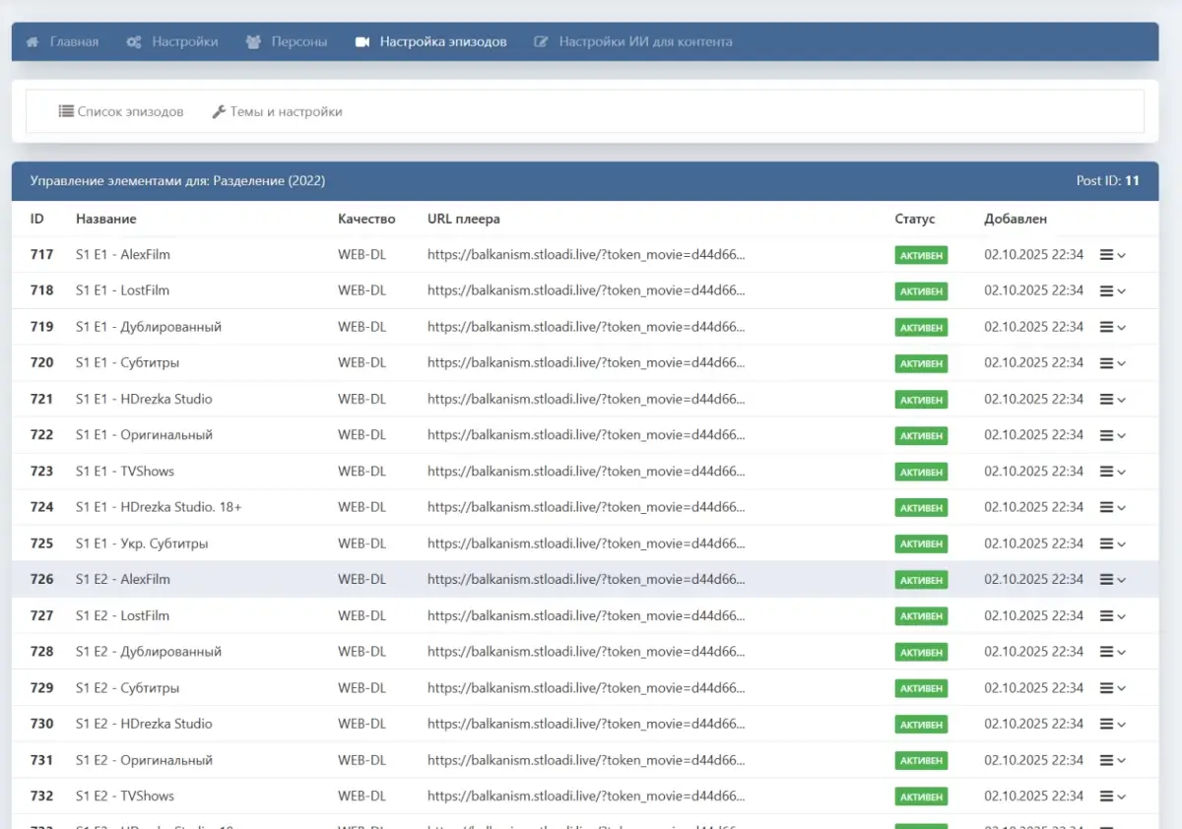The height and width of the screenshot is (829, 1182).
Task: Click the video camera icon for Настройка эпизодов
Action: (x=362, y=42)
